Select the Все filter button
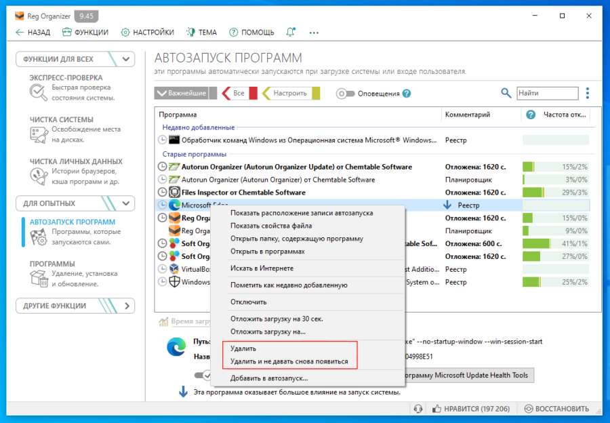 point(239,94)
